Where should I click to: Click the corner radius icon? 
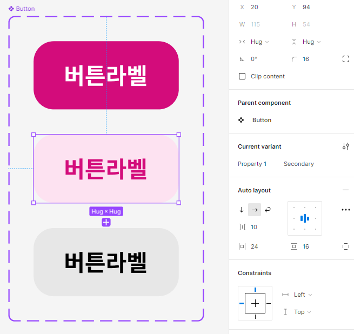[x=294, y=59]
